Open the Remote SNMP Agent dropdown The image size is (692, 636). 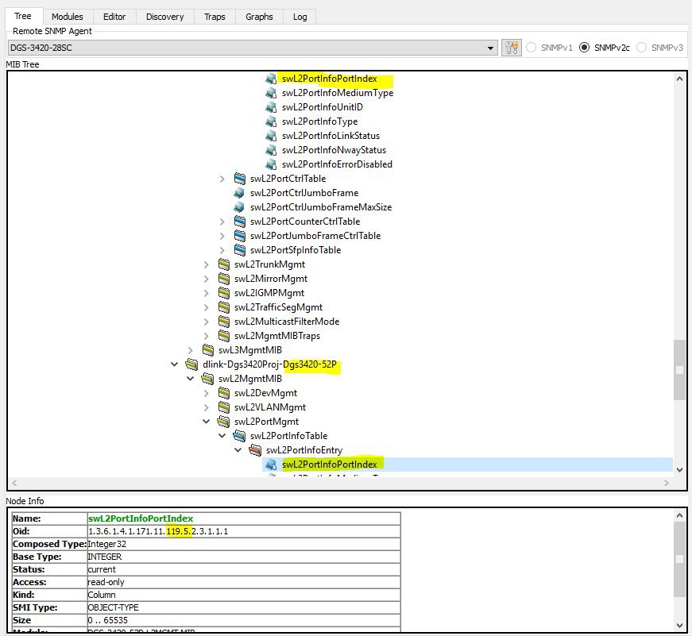coord(490,48)
